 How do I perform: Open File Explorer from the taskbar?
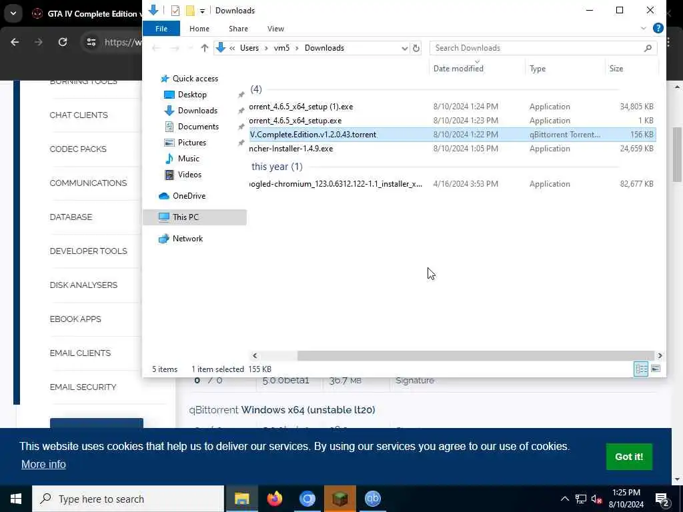click(241, 499)
